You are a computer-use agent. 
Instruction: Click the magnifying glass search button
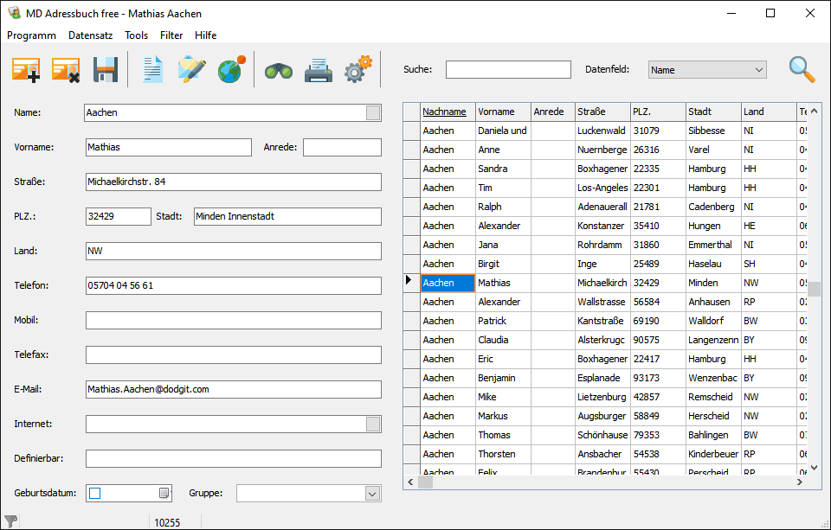coord(802,70)
